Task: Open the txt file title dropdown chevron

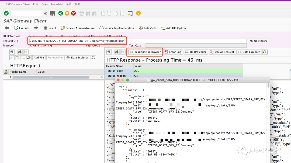Action: 240,80
